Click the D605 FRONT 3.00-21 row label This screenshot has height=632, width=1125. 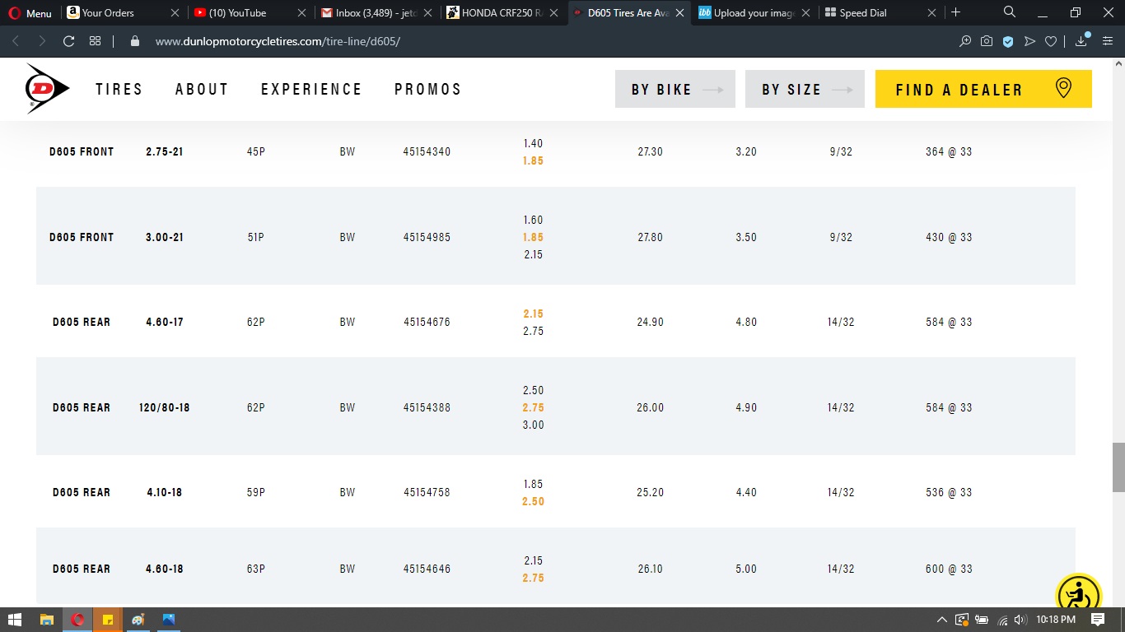point(82,237)
